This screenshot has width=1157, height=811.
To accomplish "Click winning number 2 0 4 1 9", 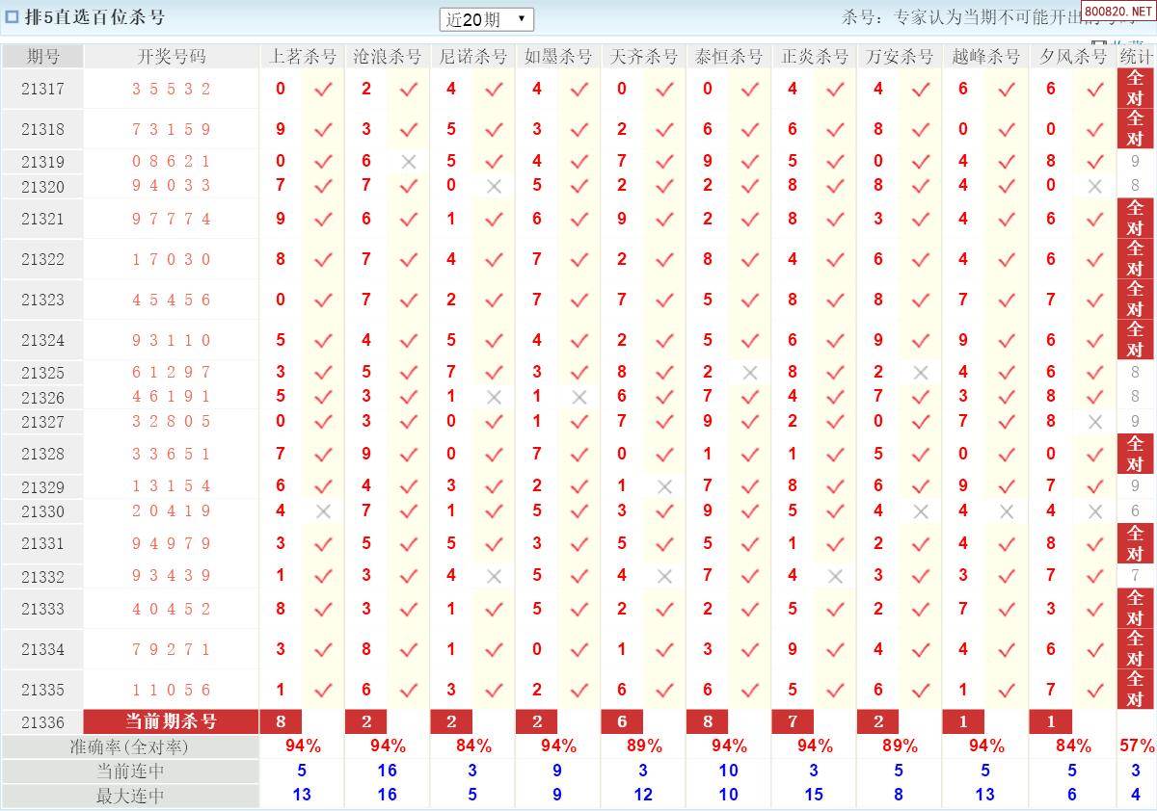I will coord(172,511).
